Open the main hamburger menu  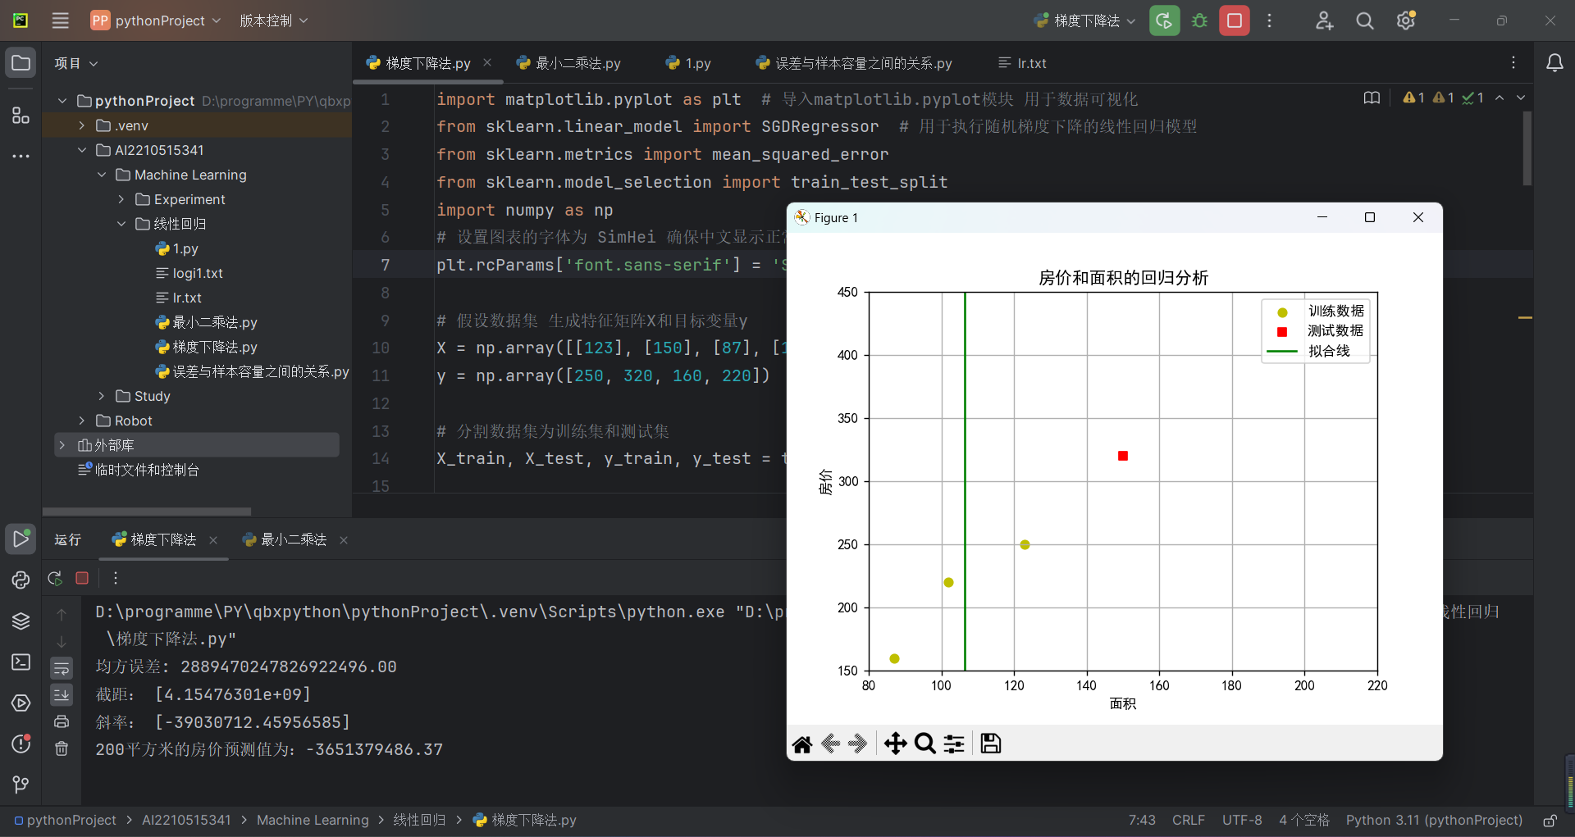[x=60, y=20]
